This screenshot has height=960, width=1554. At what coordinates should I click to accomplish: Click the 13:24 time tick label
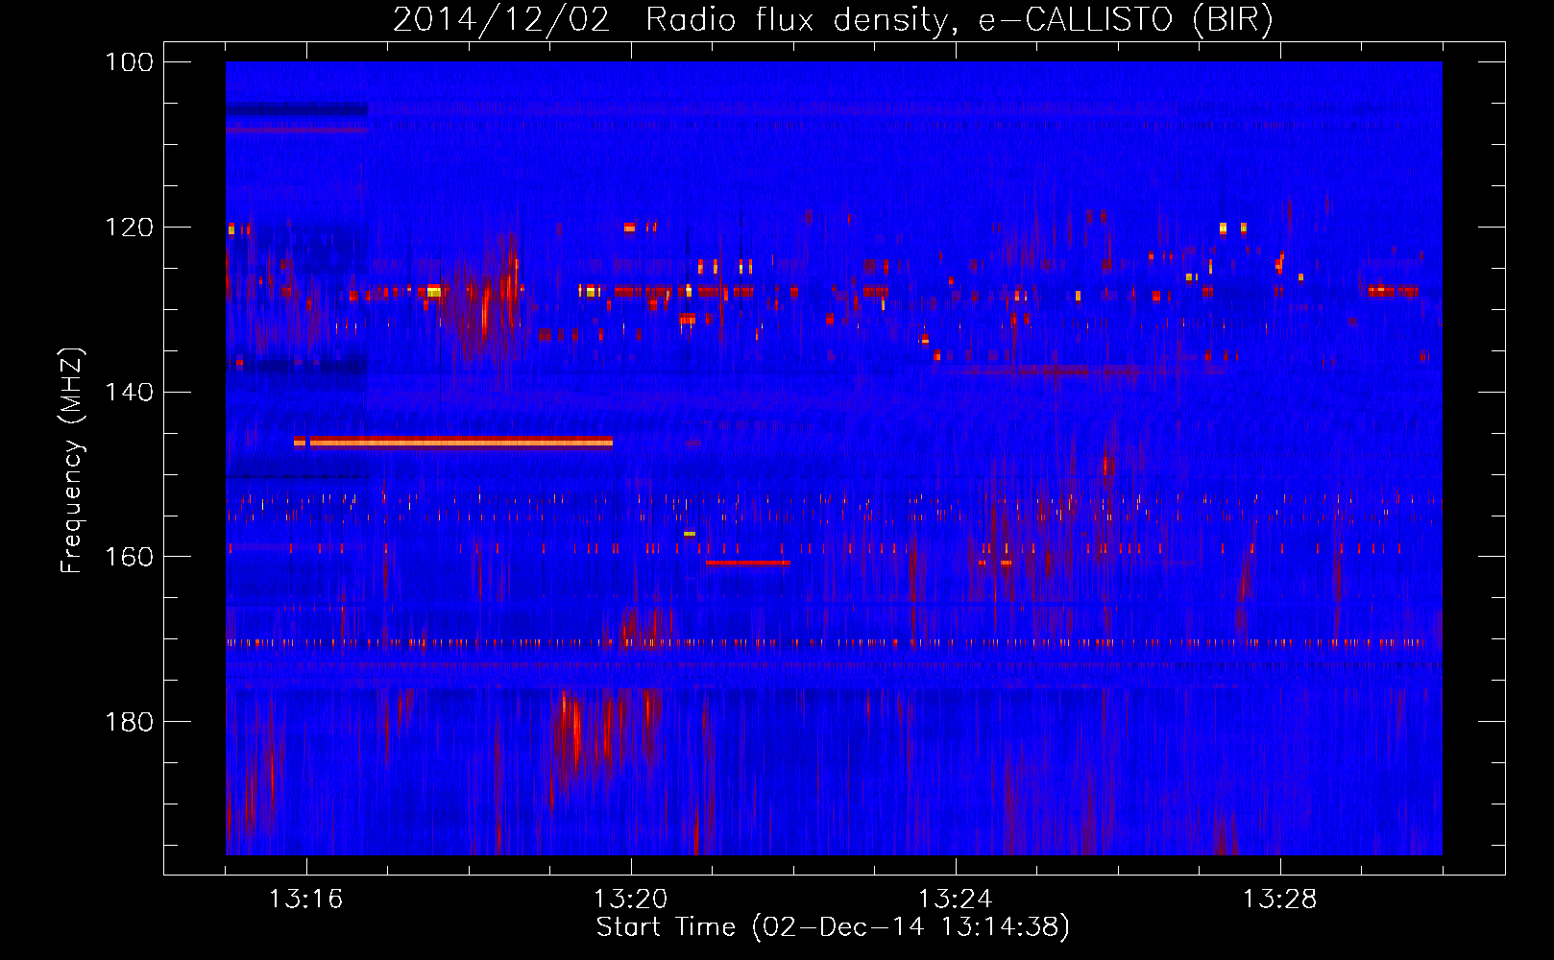(x=956, y=900)
